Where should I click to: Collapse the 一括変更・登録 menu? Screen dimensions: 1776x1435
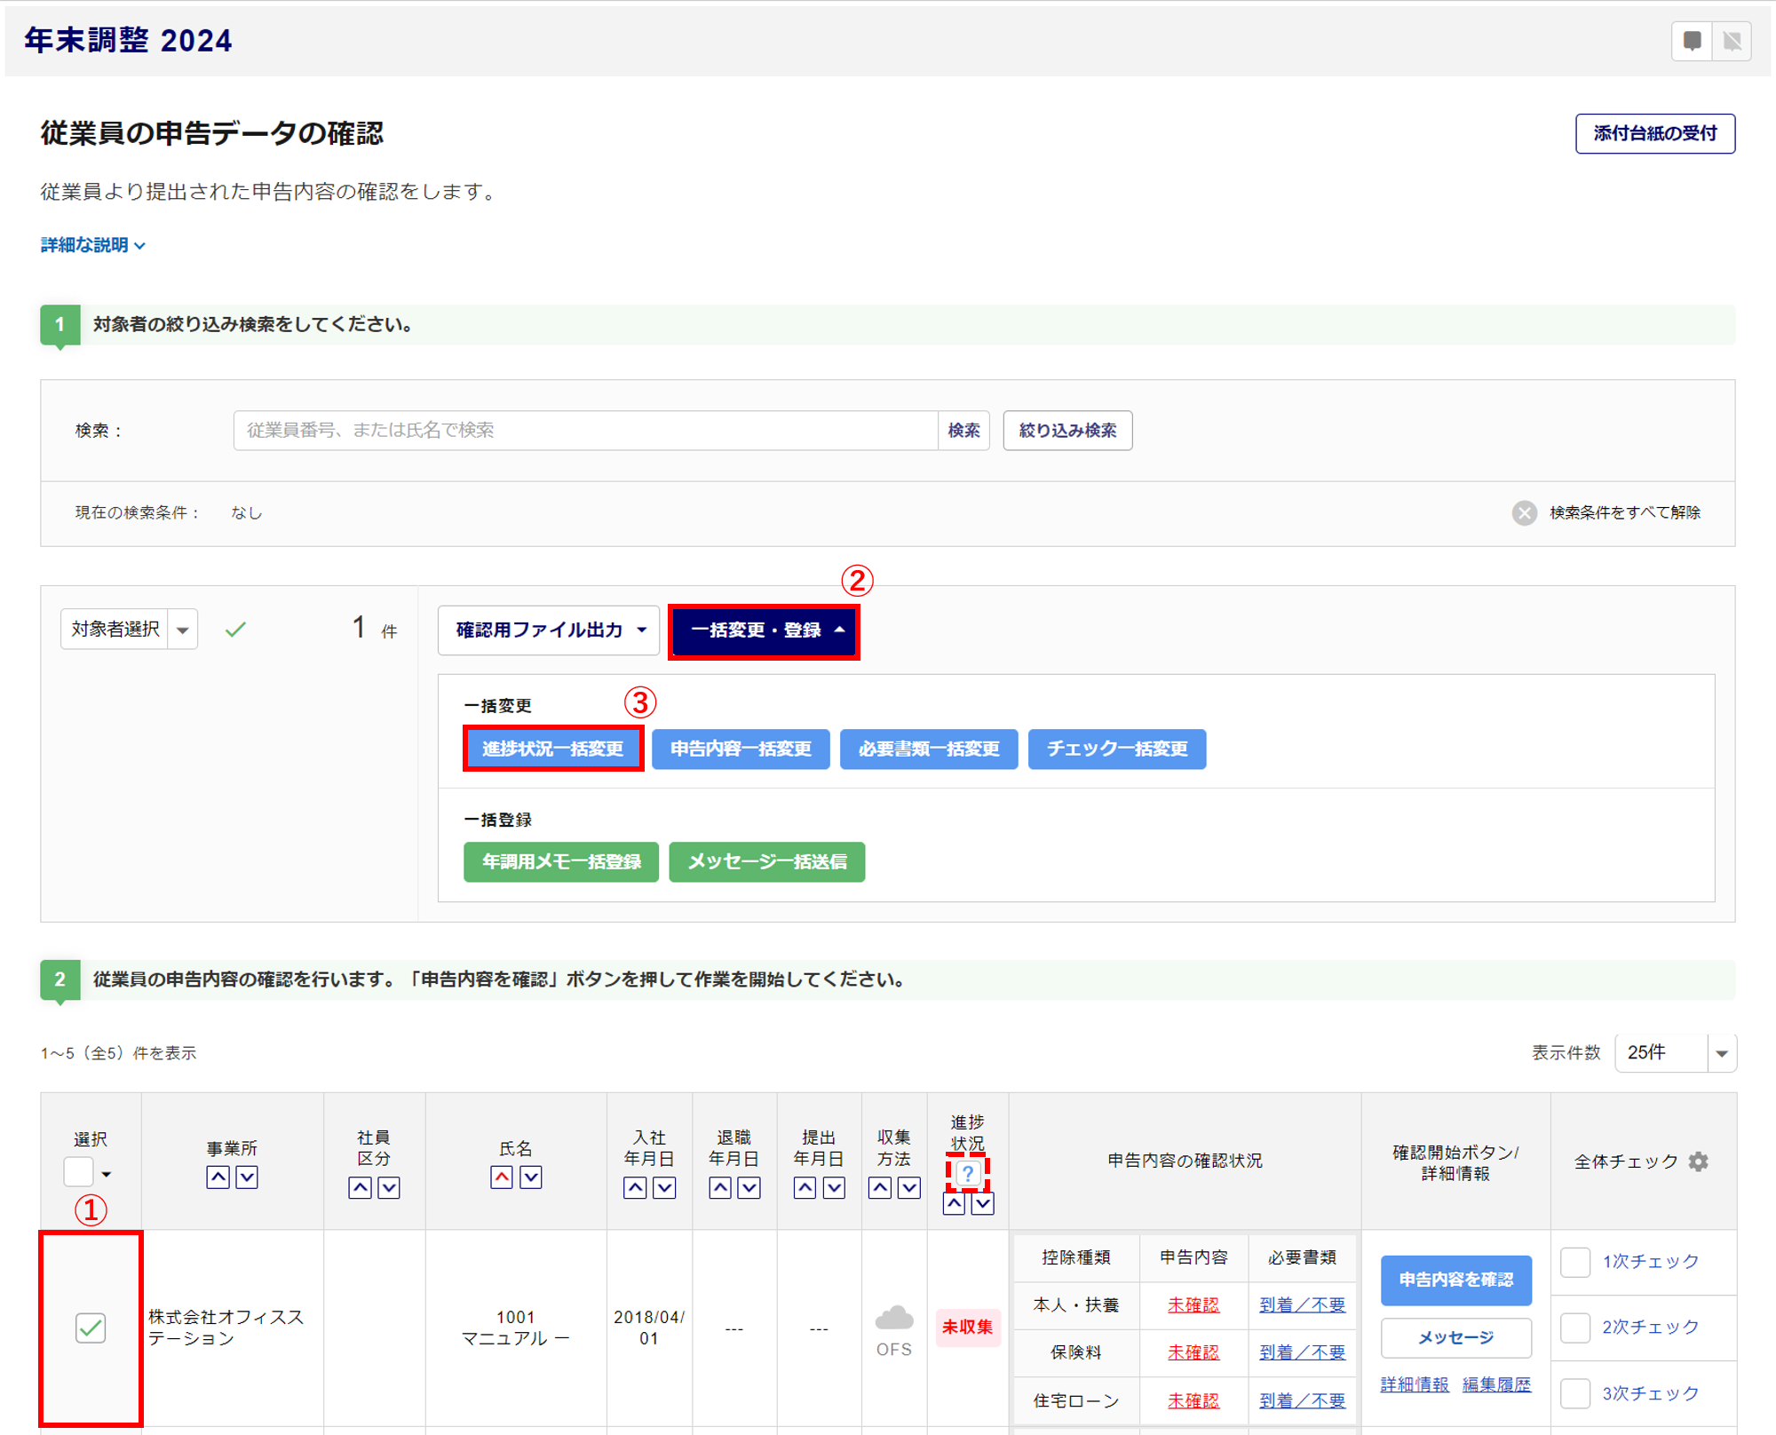coord(764,630)
